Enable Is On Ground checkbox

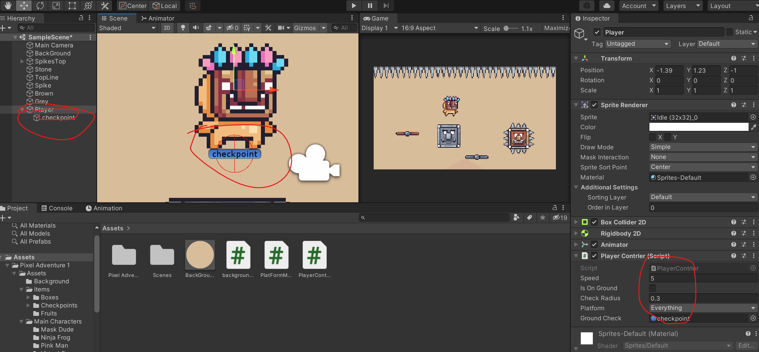click(x=653, y=288)
